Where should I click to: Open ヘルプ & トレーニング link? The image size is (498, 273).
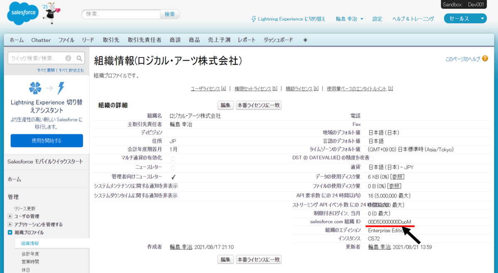pos(413,19)
